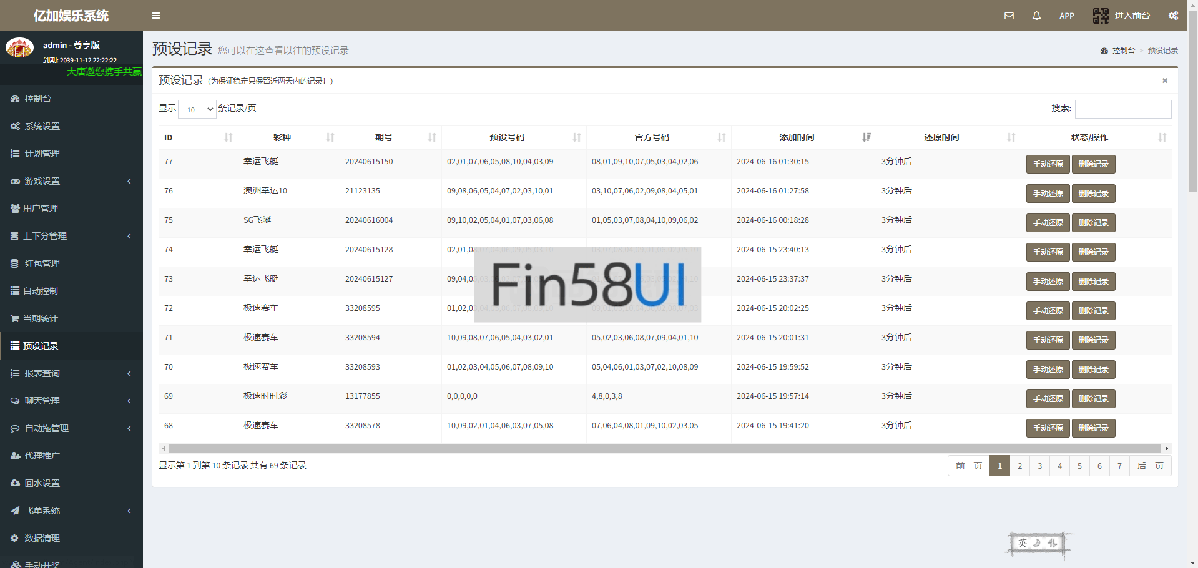Go to page 3 in pagination
1198x568 pixels.
pyautogui.click(x=1039, y=466)
